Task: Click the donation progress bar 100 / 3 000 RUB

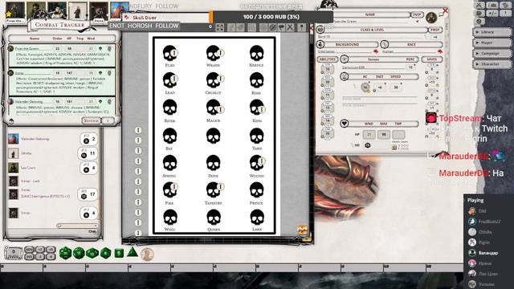Action: point(271,17)
